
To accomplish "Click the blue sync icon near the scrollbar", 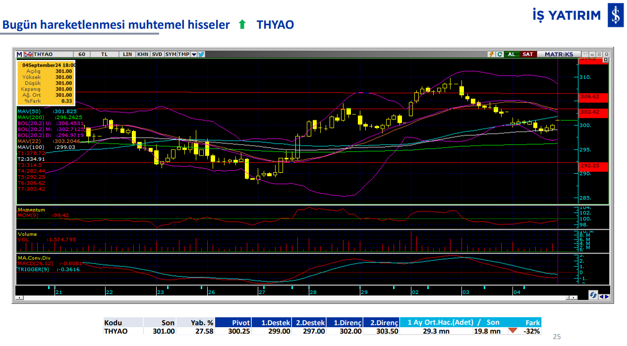I will pos(593,295).
